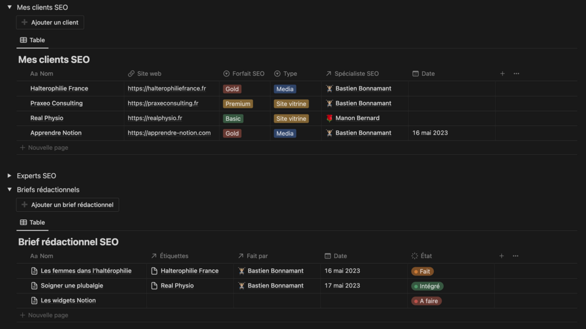Viewport: 586px width, 329px height.
Task: Click empty Date cell for Real Physio
Action: coord(452,118)
